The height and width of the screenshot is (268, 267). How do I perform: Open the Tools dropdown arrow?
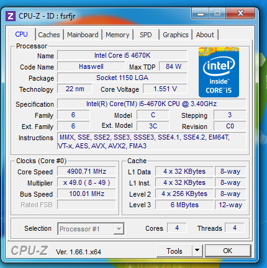tap(197, 251)
